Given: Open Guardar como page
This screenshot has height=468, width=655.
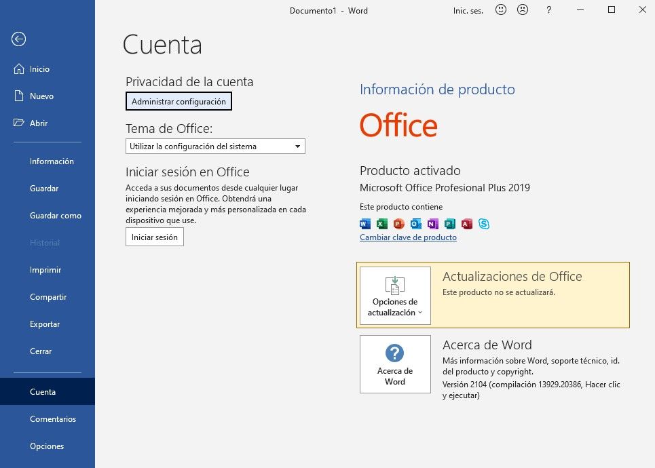Looking at the screenshot, I should pyautogui.click(x=56, y=216).
